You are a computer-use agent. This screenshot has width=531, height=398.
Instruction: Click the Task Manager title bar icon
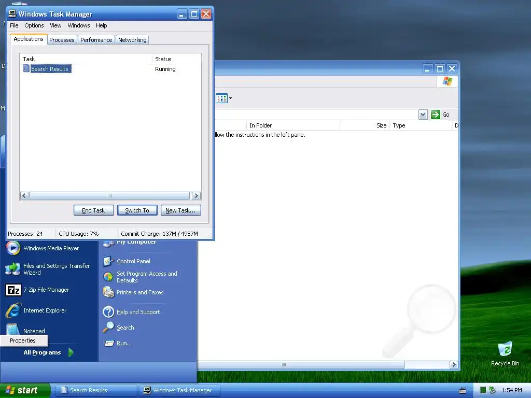pos(12,13)
